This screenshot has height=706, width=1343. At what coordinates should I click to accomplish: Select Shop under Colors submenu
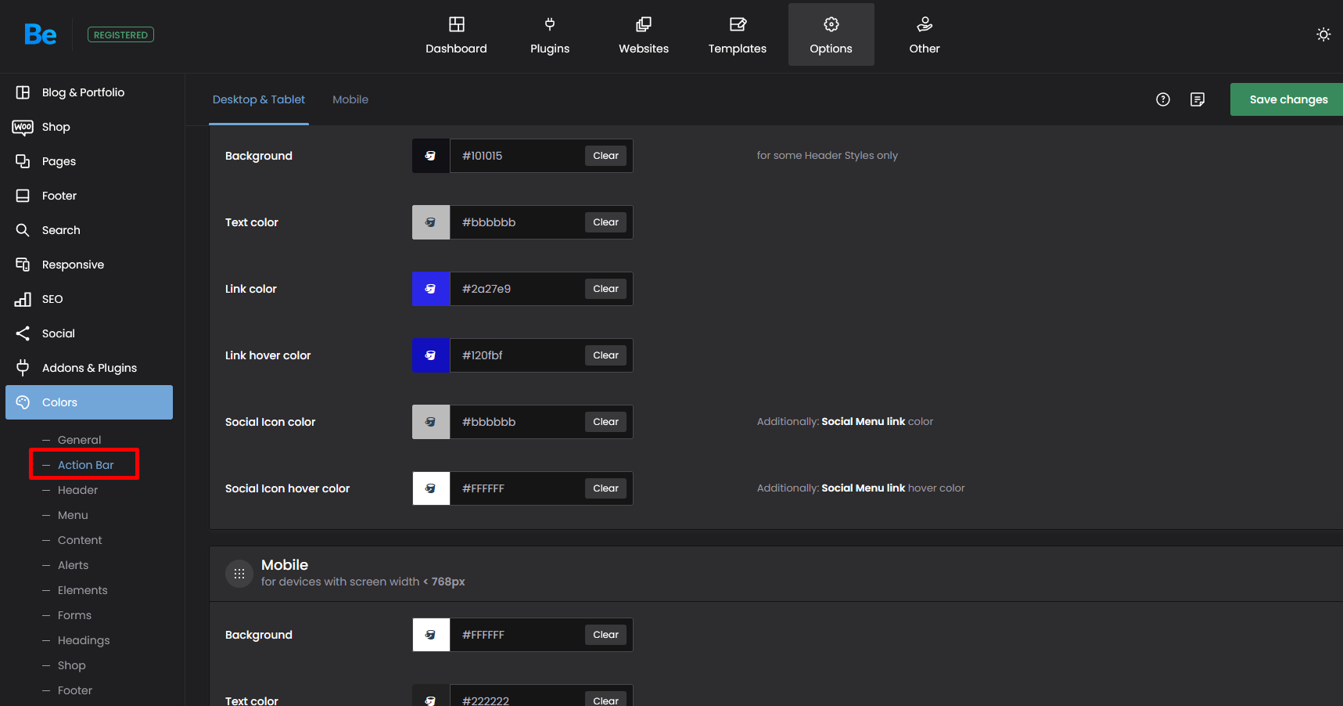pos(71,665)
